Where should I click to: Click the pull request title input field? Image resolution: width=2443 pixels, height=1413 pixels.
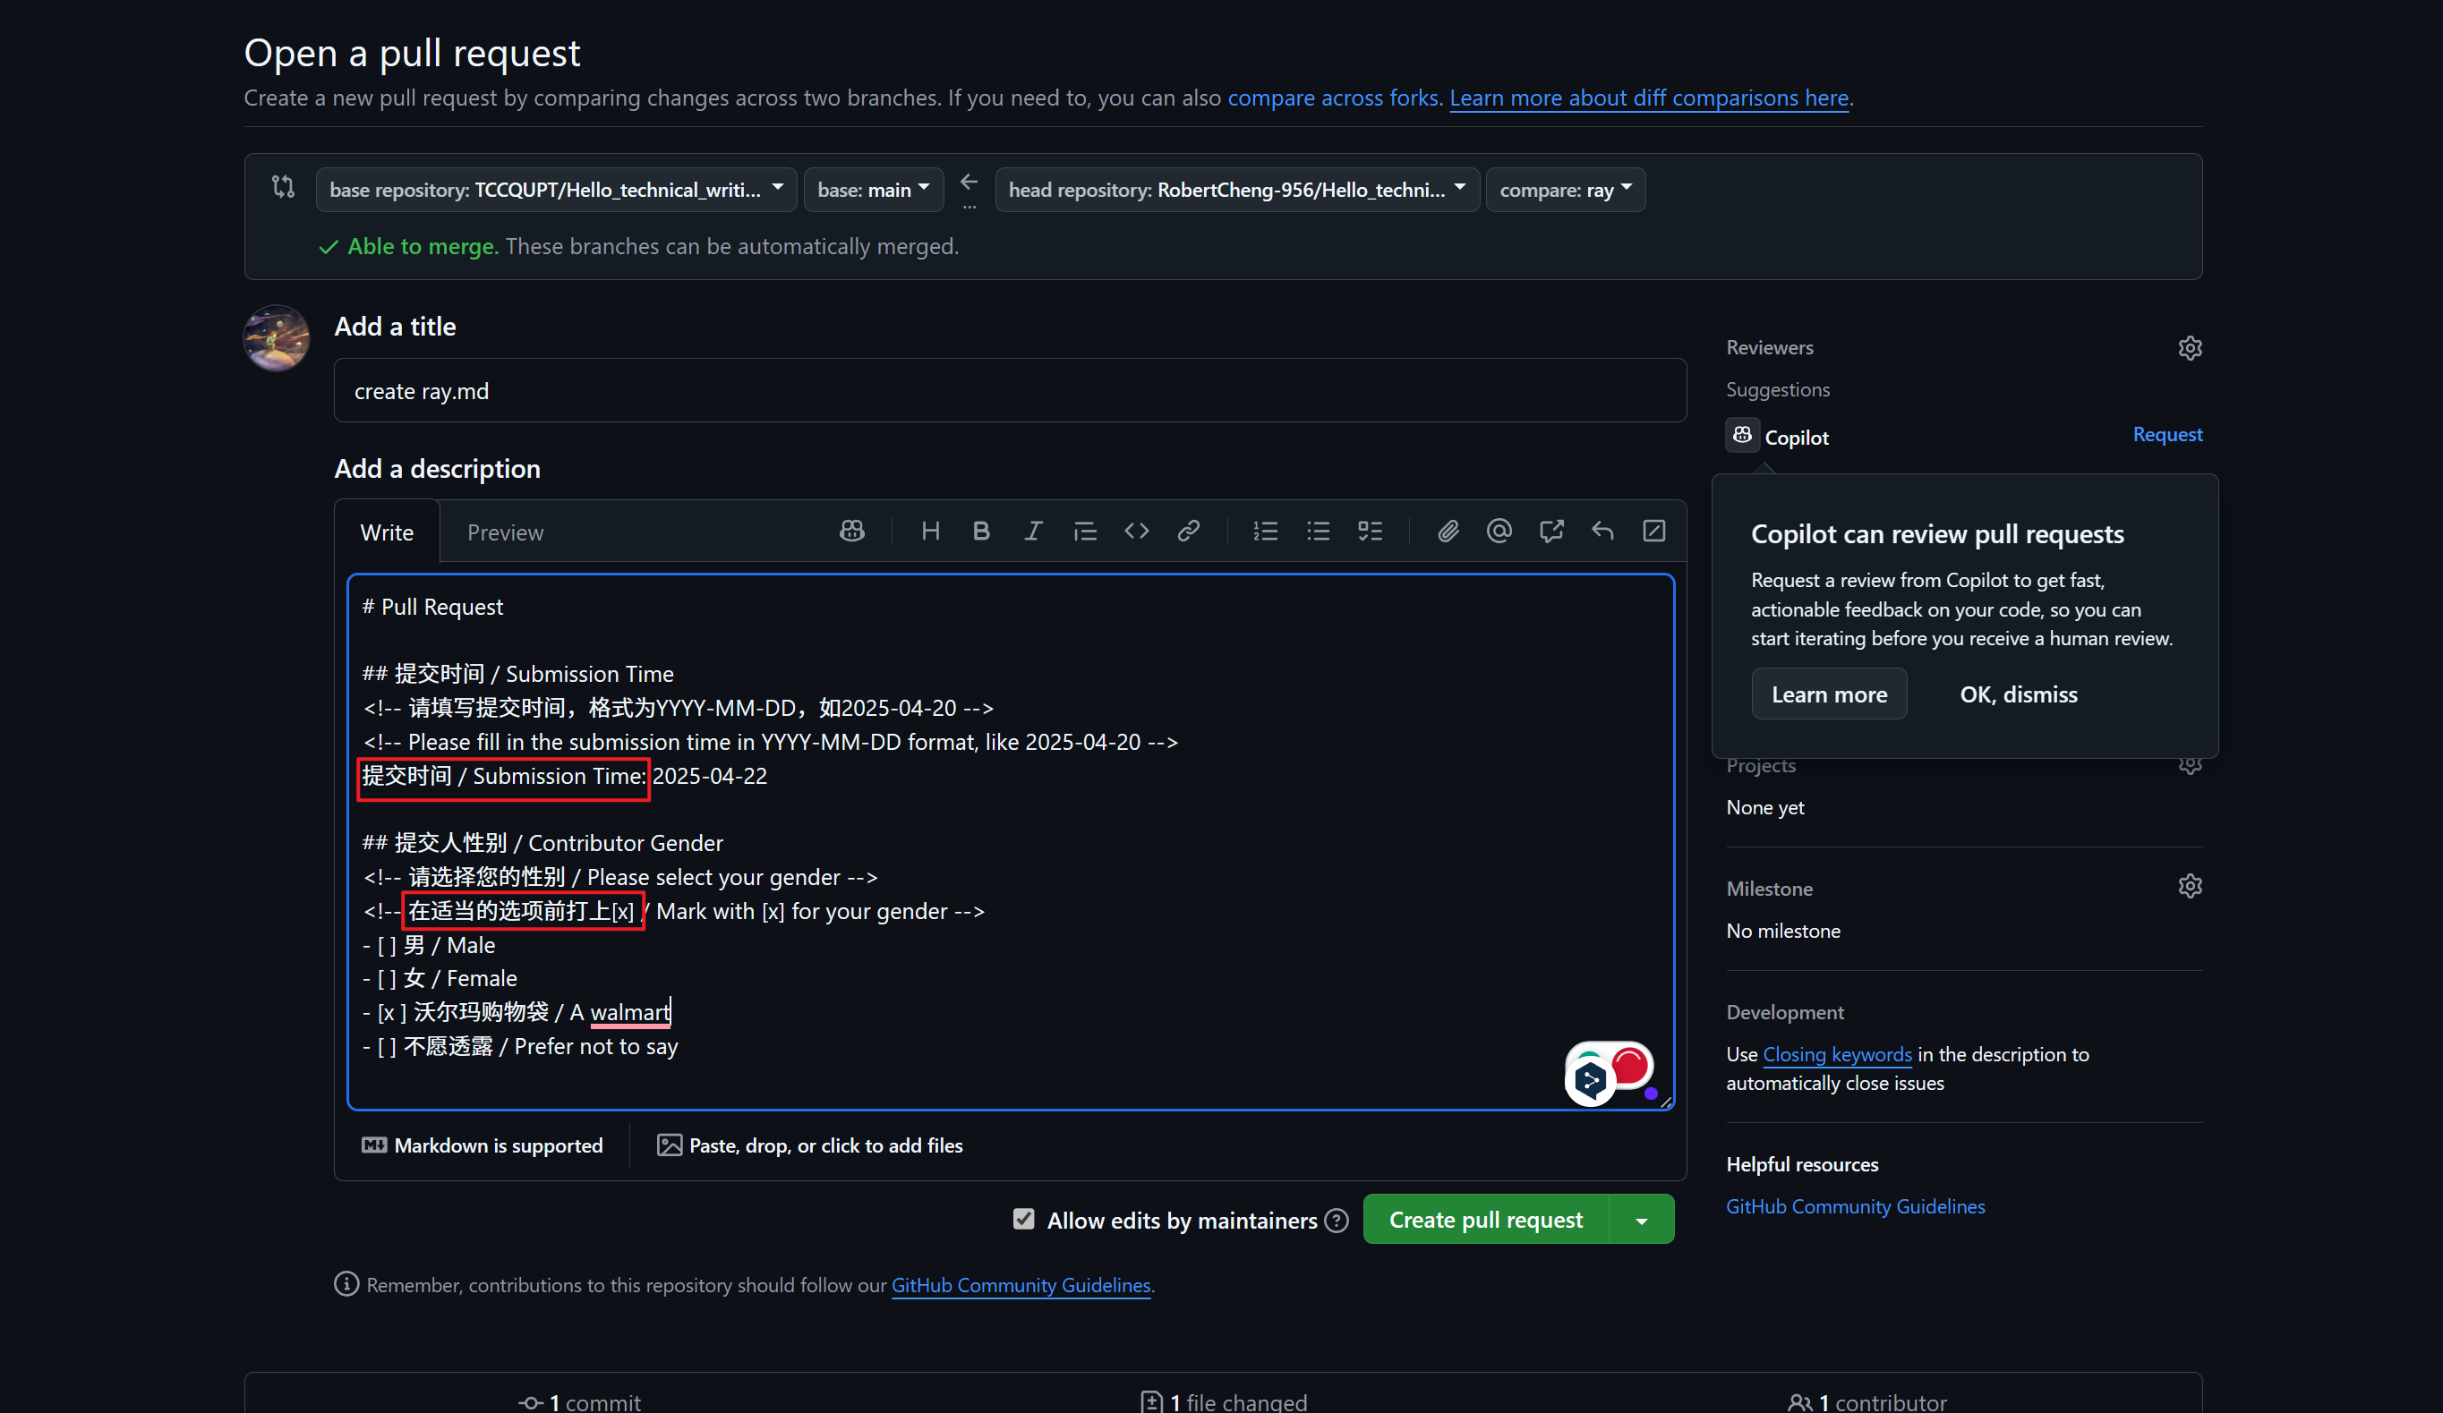coord(1008,392)
